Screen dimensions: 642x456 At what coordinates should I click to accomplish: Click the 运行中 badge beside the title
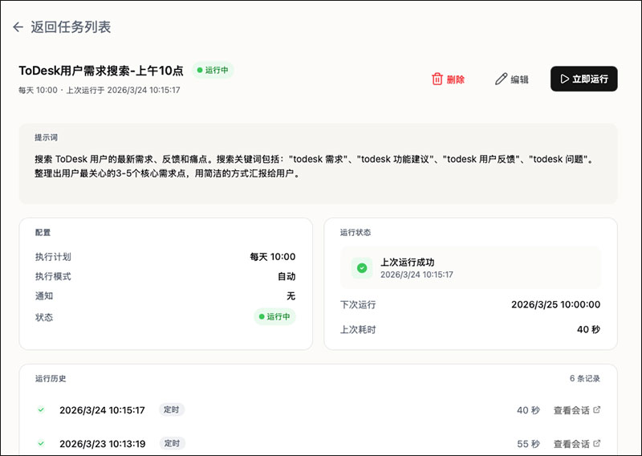[213, 70]
